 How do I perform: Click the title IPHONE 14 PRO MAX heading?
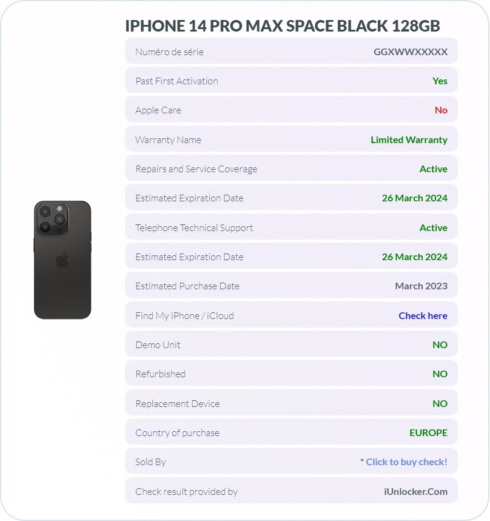click(283, 26)
